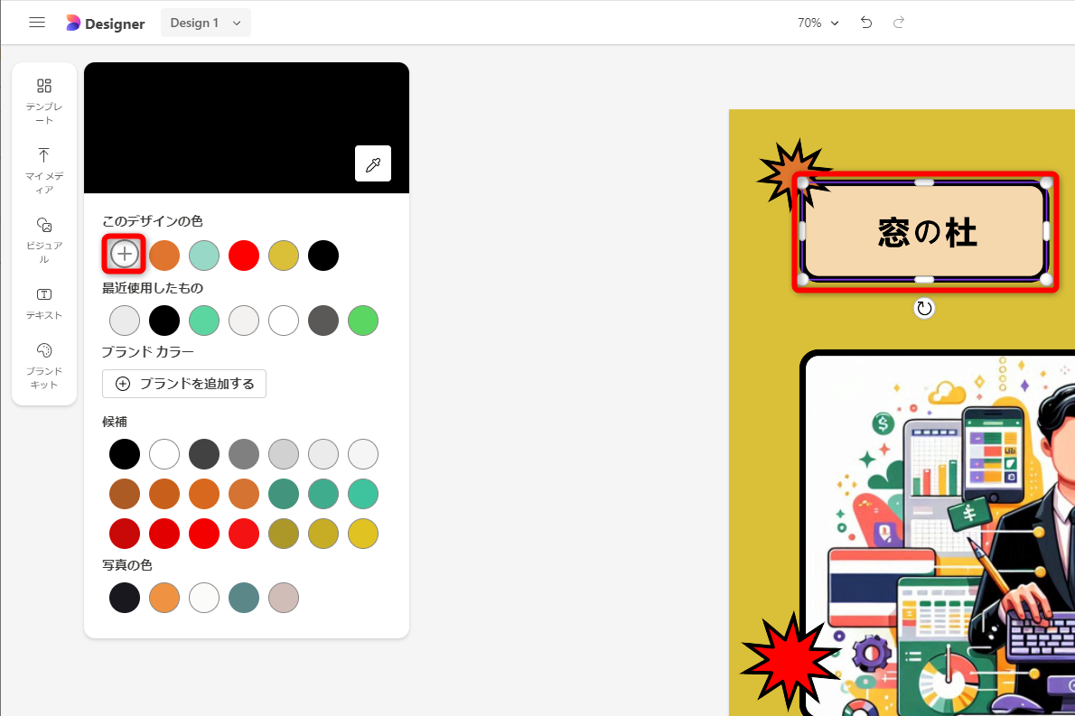Select the orange swatch in 写真の色
1075x716 pixels.
tap(164, 598)
